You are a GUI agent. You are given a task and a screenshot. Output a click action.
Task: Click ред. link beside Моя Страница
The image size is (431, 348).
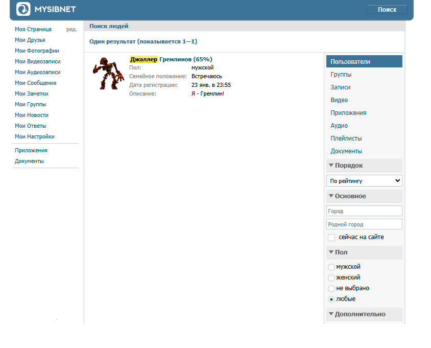[x=71, y=30]
